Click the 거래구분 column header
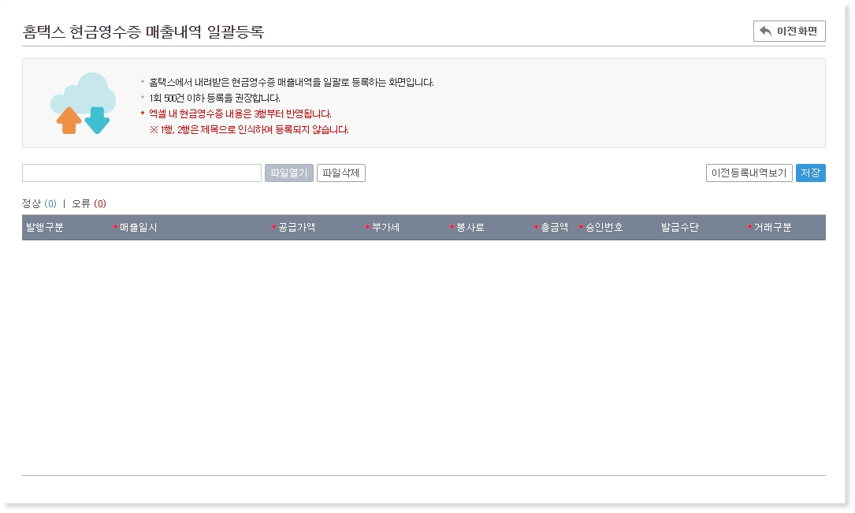Image resolution: width=855 pixels, height=513 pixels. tap(772, 228)
